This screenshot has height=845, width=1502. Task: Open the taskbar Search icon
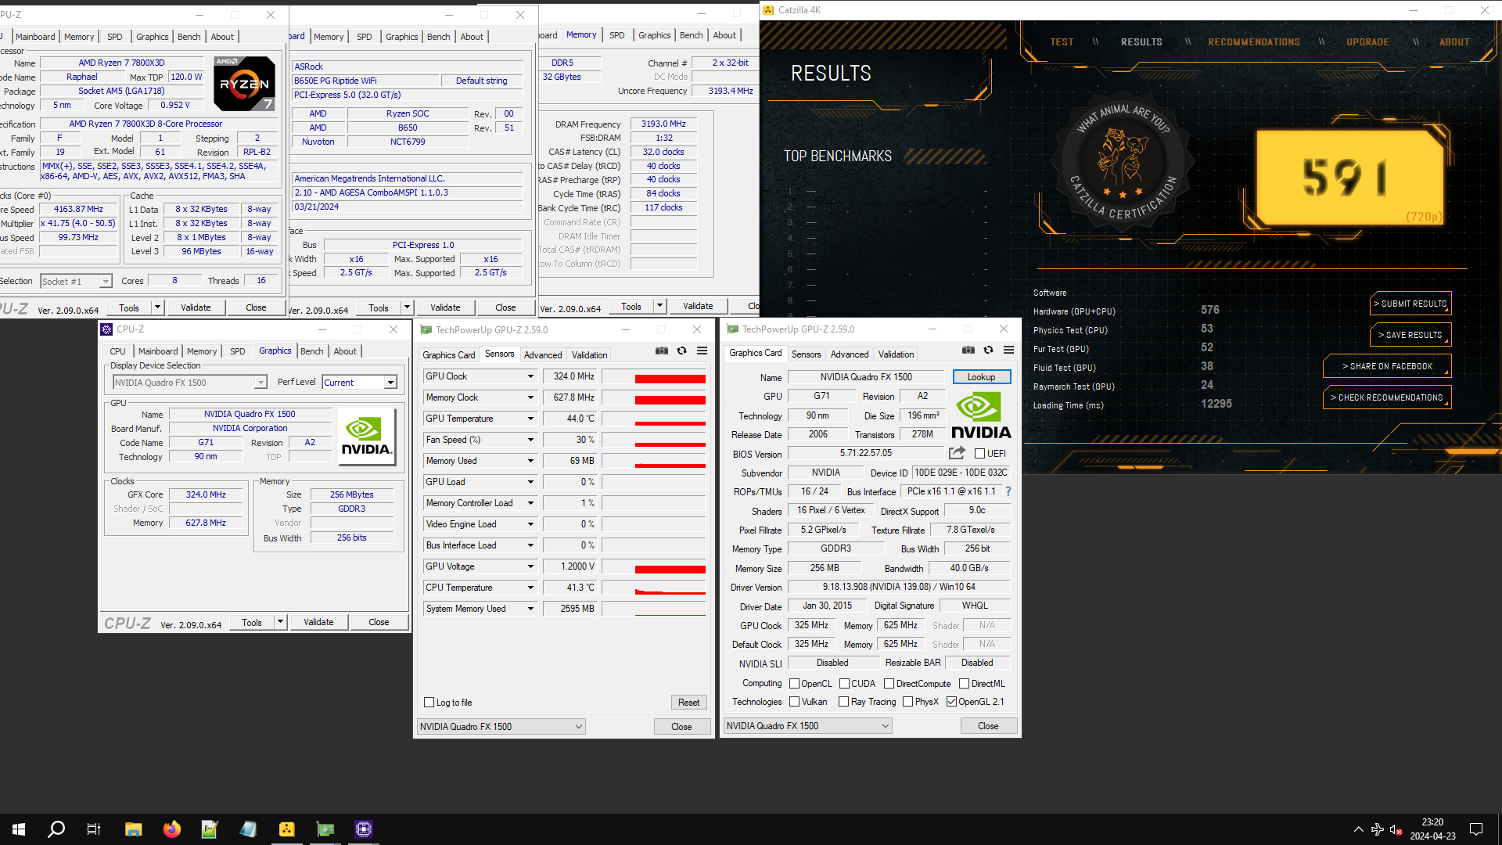56,829
